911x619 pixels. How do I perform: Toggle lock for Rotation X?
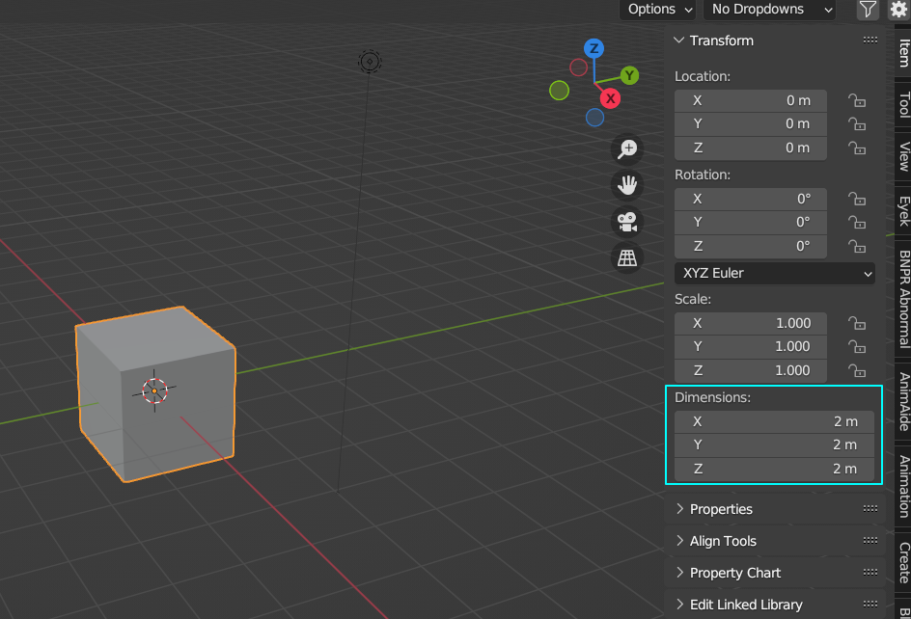point(856,200)
